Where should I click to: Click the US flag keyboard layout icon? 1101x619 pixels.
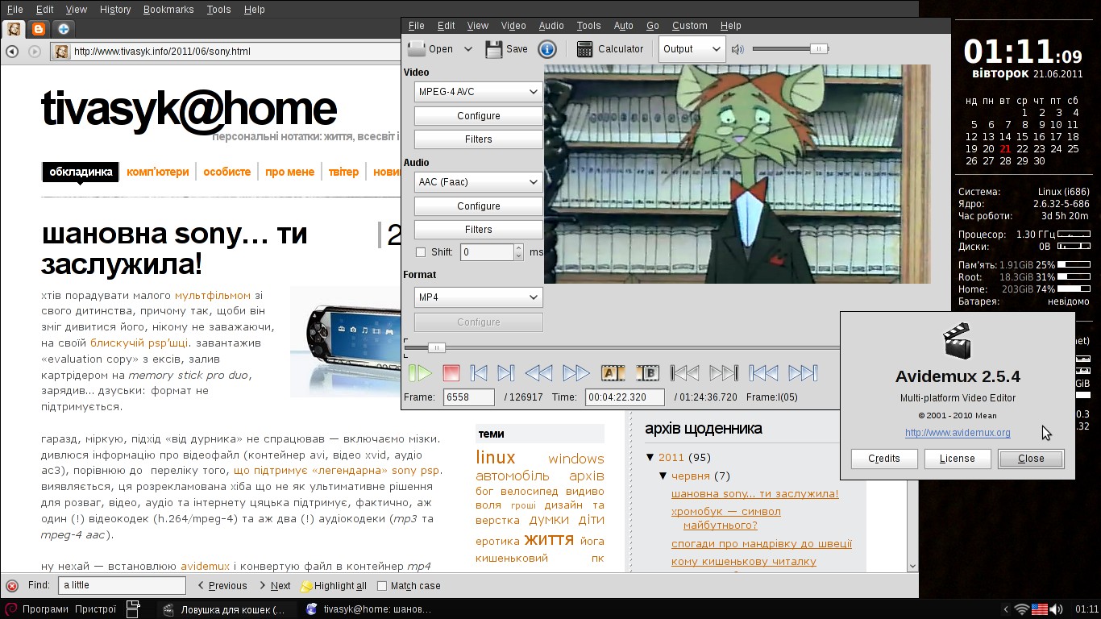tap(1040, 609)
